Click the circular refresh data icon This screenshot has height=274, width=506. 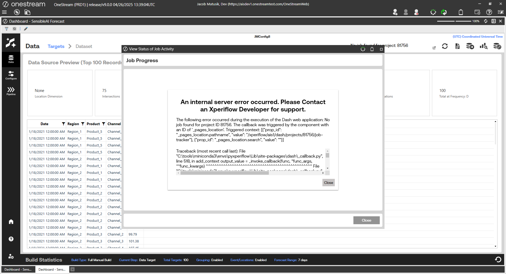pos(445,46)
